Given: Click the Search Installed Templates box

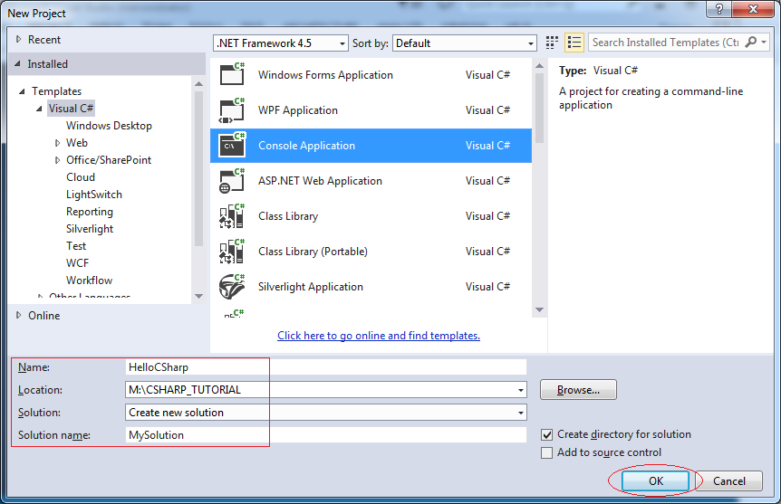Looking at the screenshot, I should pos(666,43).
